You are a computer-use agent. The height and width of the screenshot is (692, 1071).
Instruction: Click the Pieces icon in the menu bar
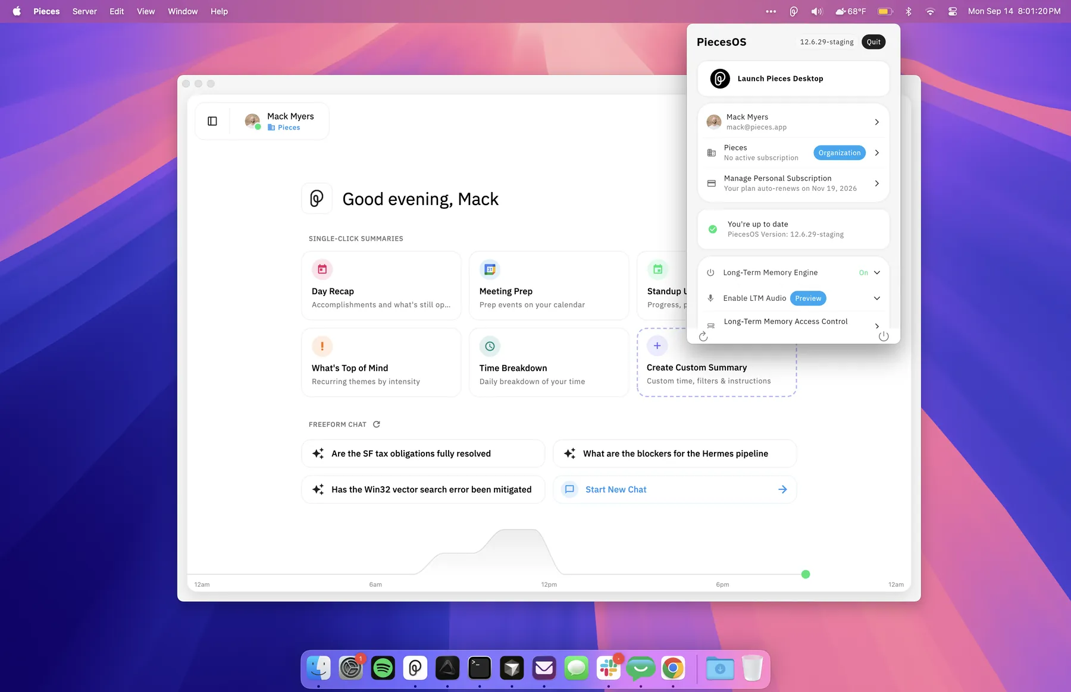pyautogui.click(x=794, y=11)
